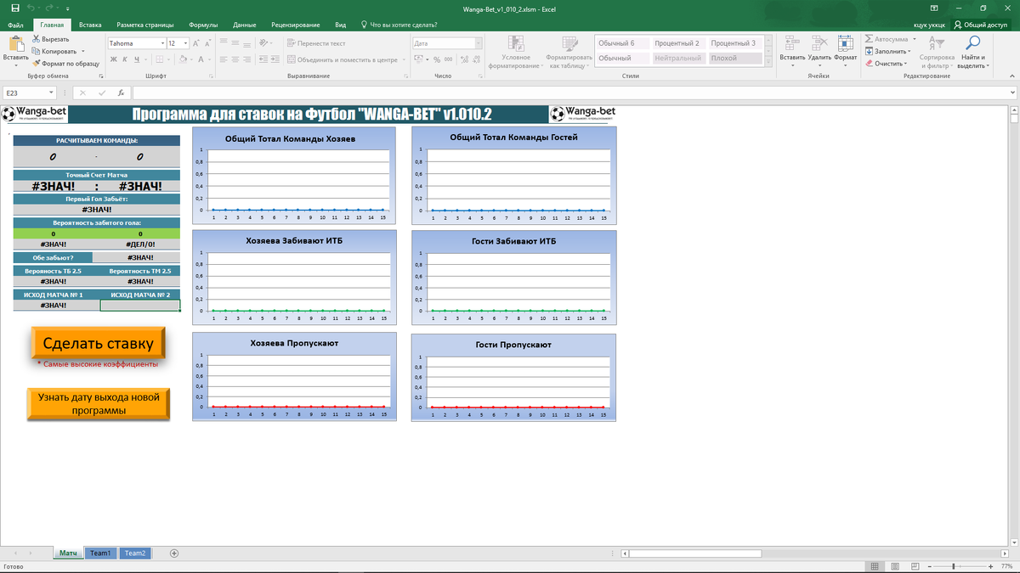Screen dimensions: 1020x573
Task: Open the Копировать dropdown arrow
Action: coord(85,51)
